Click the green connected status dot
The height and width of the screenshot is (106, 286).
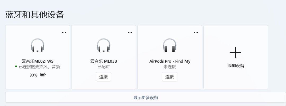pyautogui.click(x=16, y=67)
